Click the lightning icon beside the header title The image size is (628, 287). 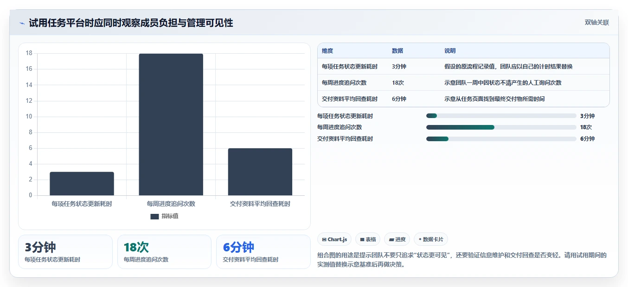(22, 23)
